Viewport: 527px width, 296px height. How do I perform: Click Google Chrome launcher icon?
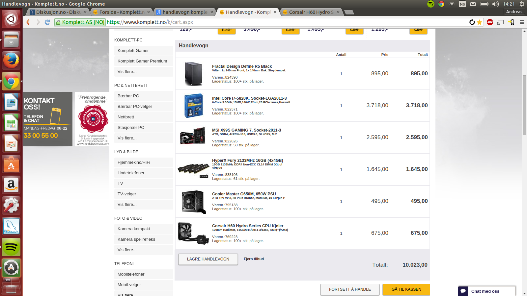(11, 81)
